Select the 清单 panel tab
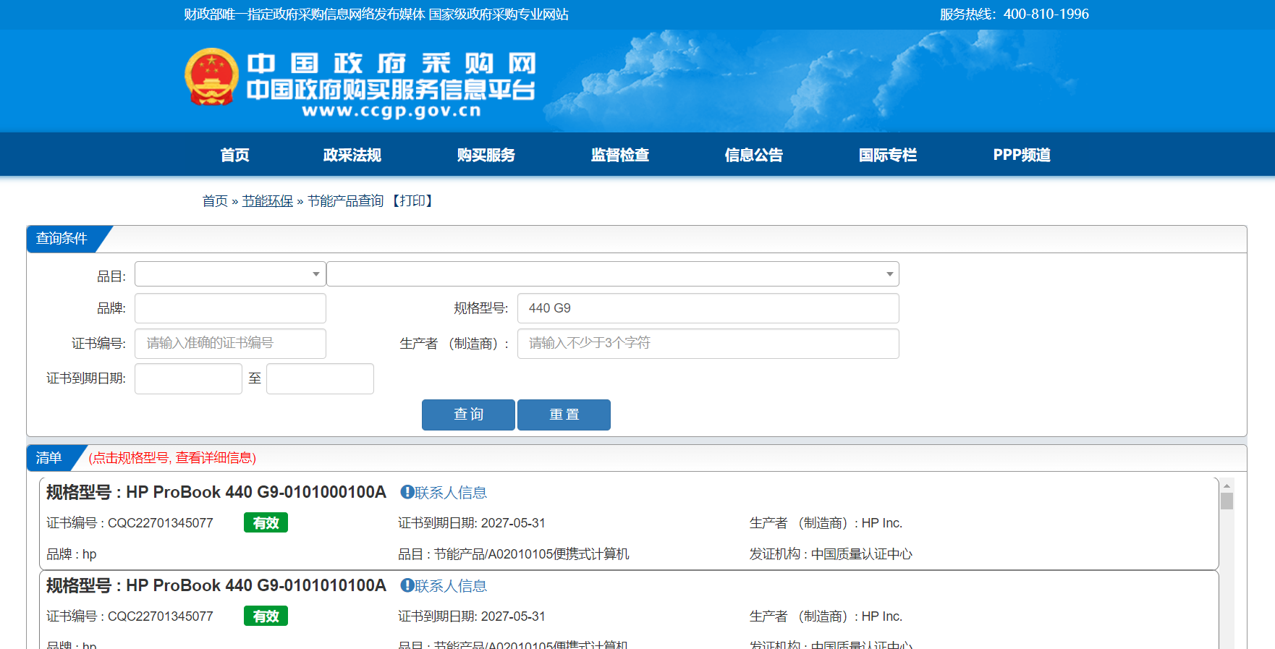The width and height of the screenshot is (1275, 649). coord(49,458)
